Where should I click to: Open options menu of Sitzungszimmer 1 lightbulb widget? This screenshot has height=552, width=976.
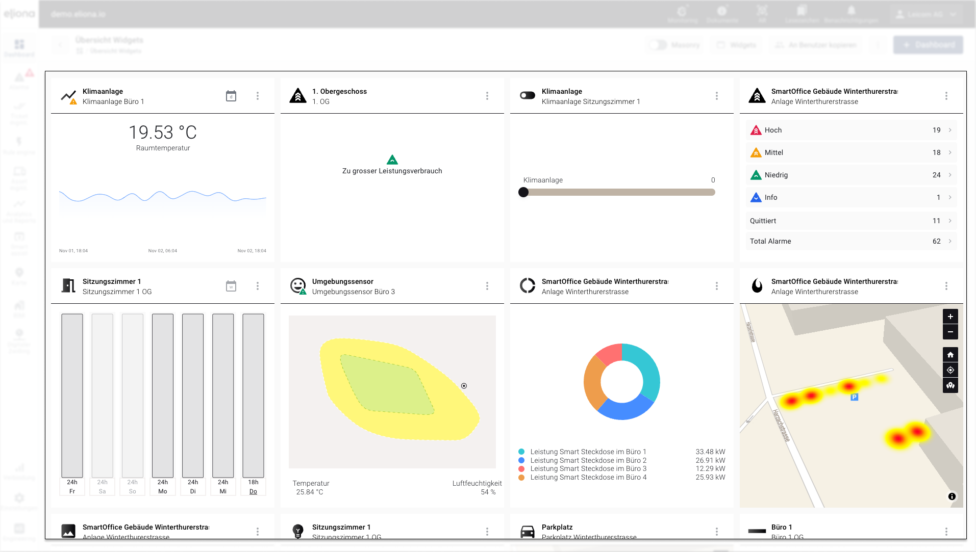487,532
